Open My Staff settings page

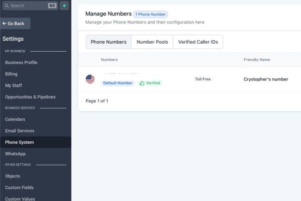(x=14, y=85)
